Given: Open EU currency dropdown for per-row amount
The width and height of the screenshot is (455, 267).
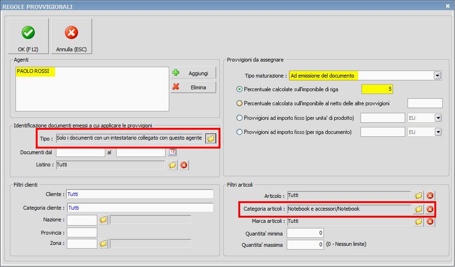Looking at the screenshot, I should (x=438, y=132).
